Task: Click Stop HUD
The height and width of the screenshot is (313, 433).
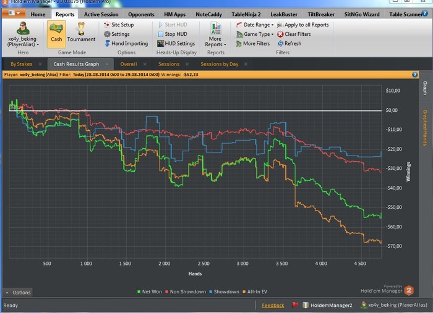Action: (x=173, y=34)
